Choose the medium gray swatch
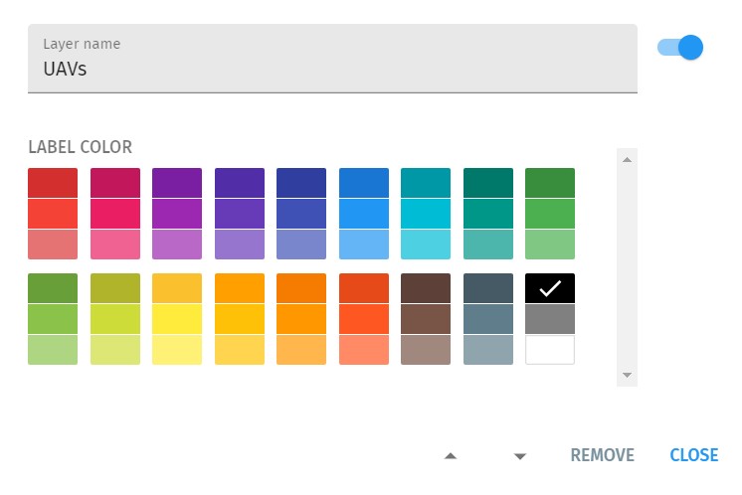742x495 pixels. pyautogui.click(x=550, y=319)
